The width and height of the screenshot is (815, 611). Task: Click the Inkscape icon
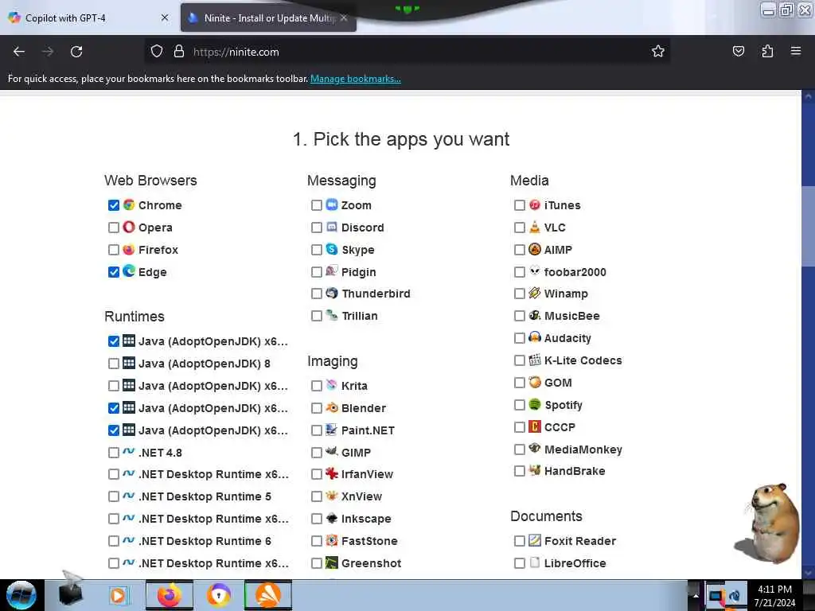pyautogui.click(x=332, y=518)
